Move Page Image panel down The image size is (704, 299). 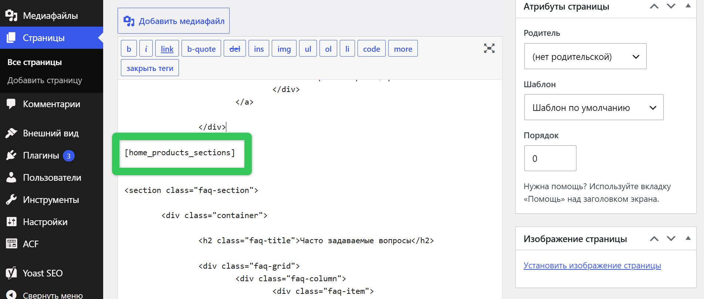[671, 239]
